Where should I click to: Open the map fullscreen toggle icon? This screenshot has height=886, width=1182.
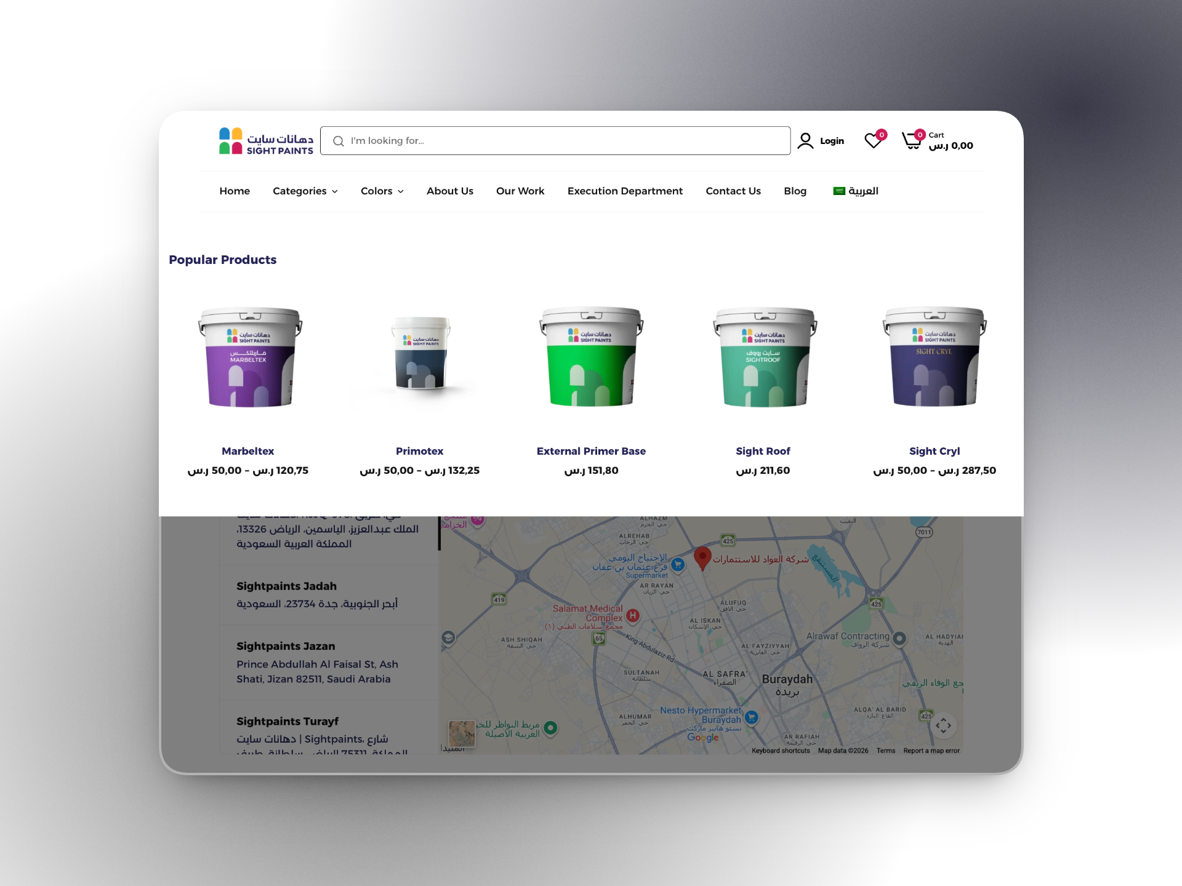tap(943, 725)
